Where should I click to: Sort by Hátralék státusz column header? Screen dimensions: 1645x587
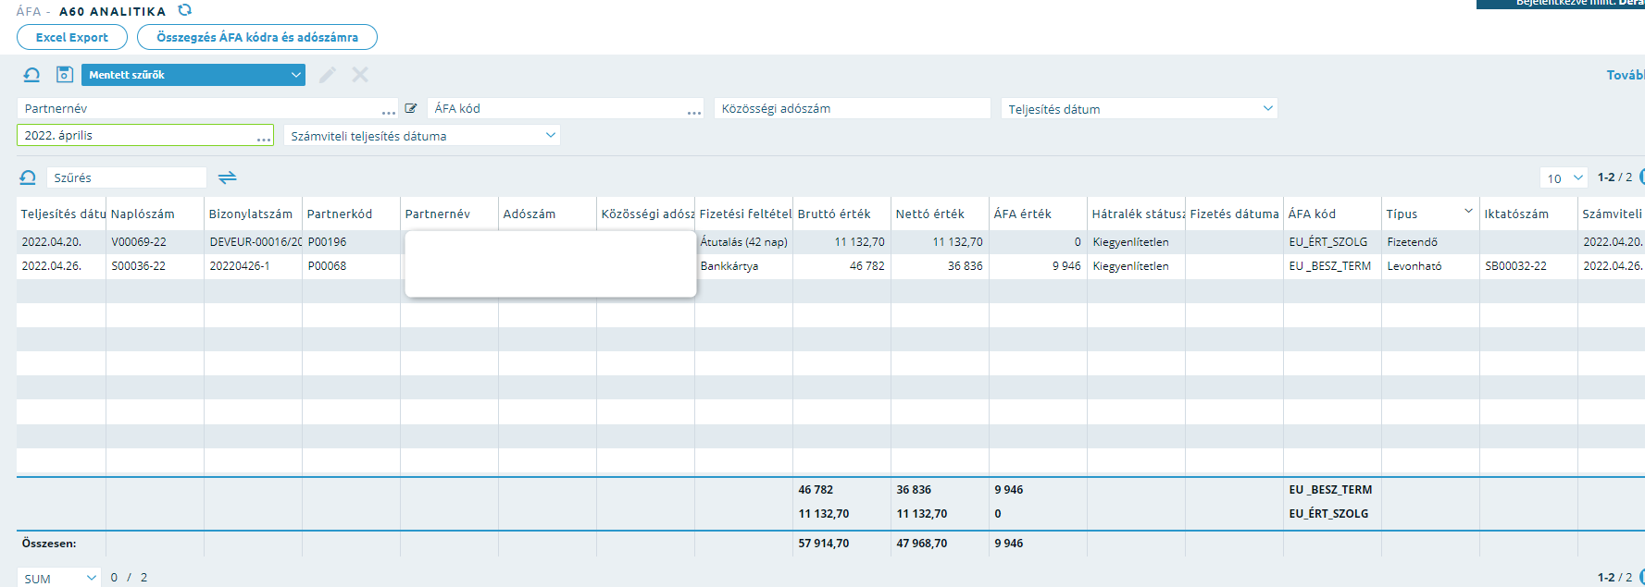point(1138,214)
